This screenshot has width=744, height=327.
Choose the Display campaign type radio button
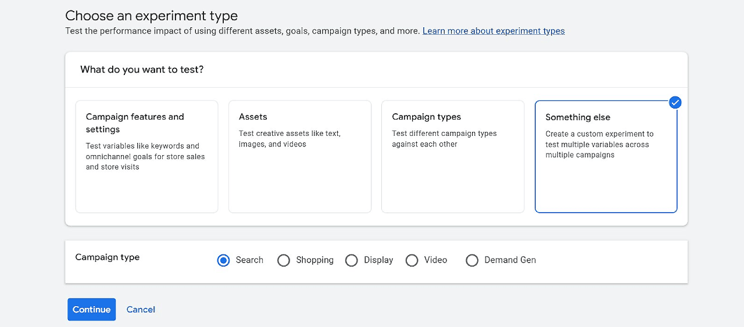pos(352,260)
